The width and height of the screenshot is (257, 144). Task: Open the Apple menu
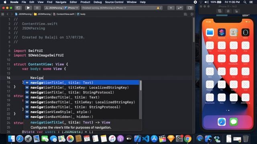click(x=5, y=2)
